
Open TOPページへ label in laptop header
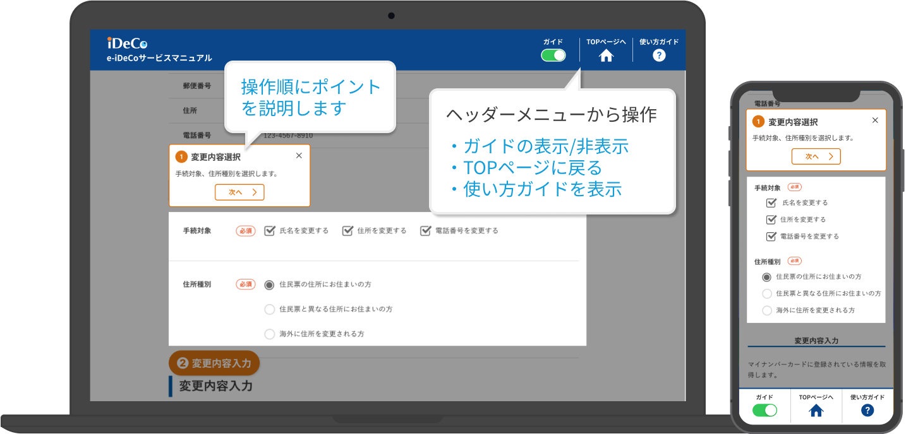pos(606,42)
